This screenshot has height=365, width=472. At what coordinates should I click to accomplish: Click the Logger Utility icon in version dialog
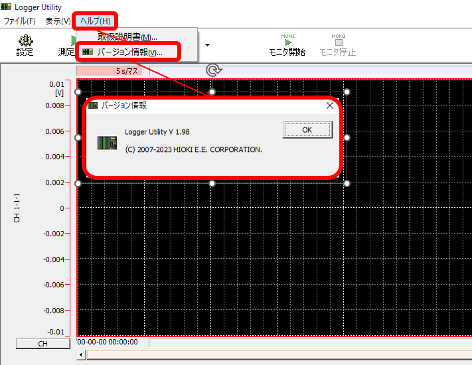pyautogui.click(x=107, y=143)
